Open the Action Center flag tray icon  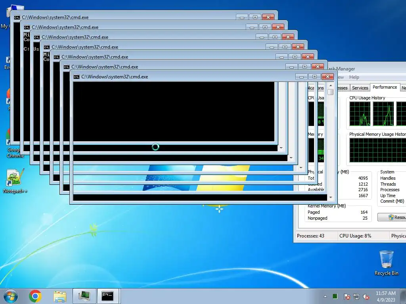click(x=347, y=296)
